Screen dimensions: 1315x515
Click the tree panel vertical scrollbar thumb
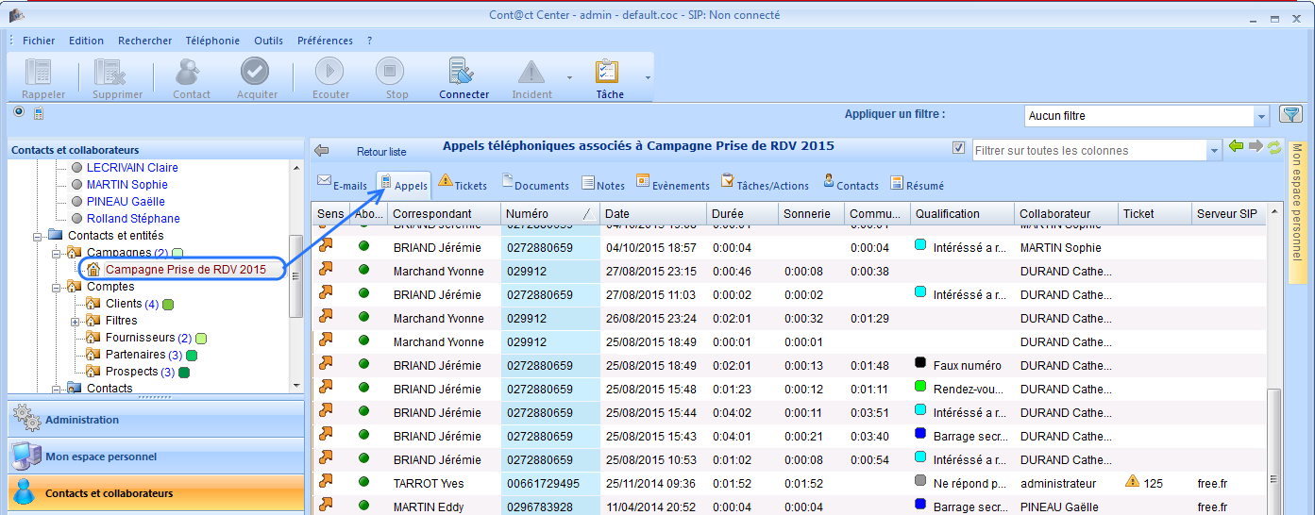pyautogui.click(x=296, y=275)
